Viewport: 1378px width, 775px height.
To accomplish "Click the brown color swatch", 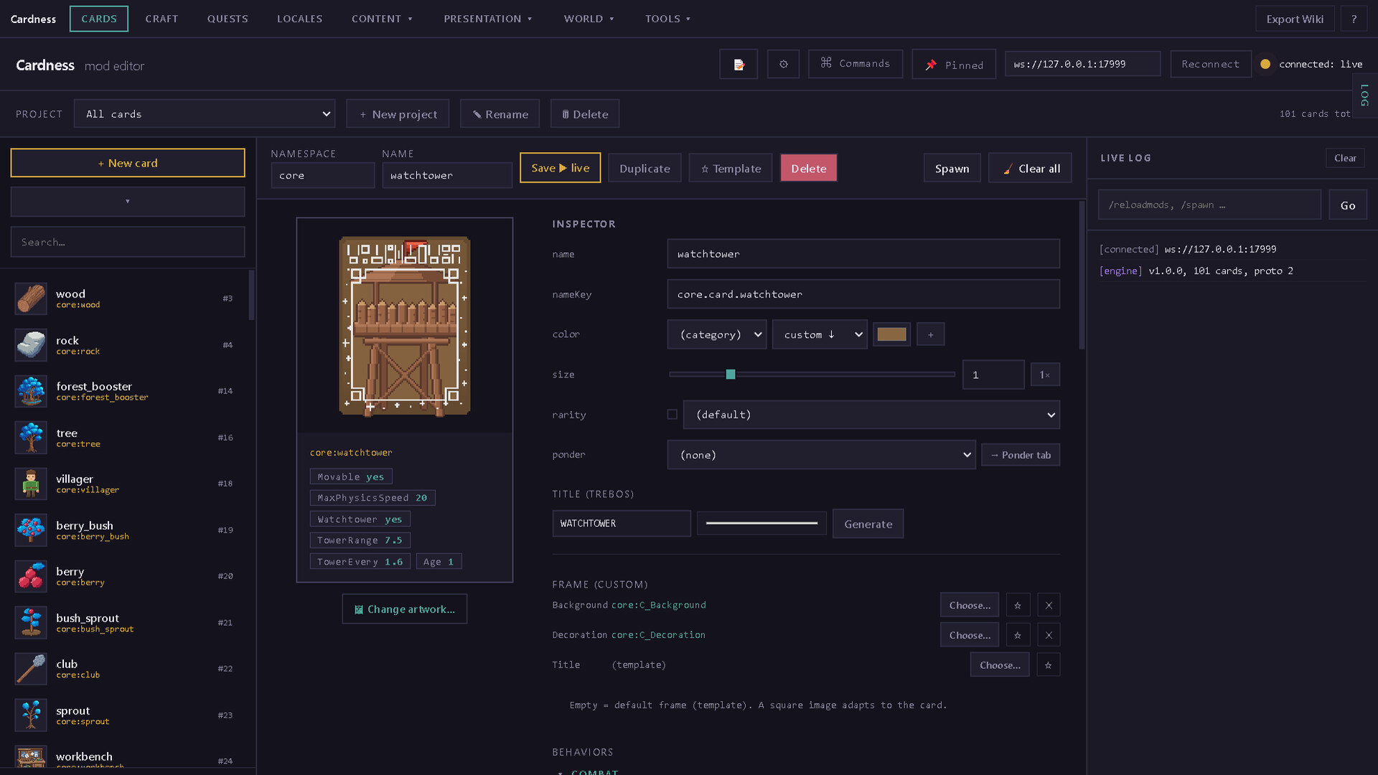I will pos(891,334).
